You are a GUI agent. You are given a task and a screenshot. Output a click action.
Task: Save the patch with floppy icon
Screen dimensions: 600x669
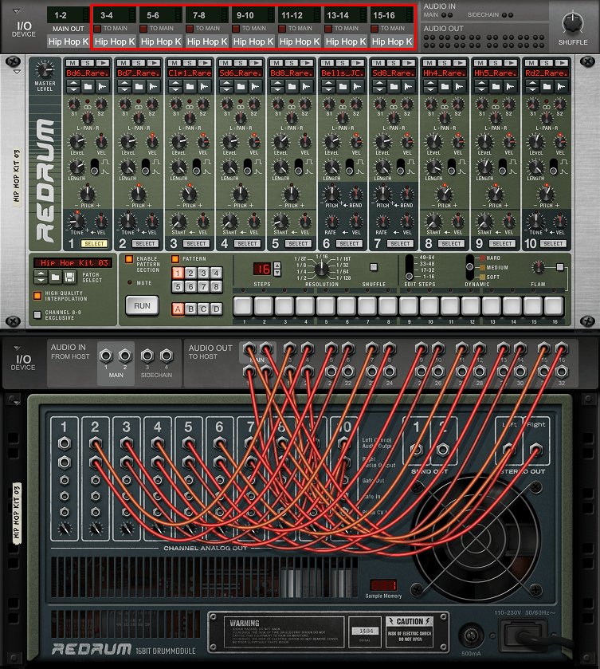[69, 277]
